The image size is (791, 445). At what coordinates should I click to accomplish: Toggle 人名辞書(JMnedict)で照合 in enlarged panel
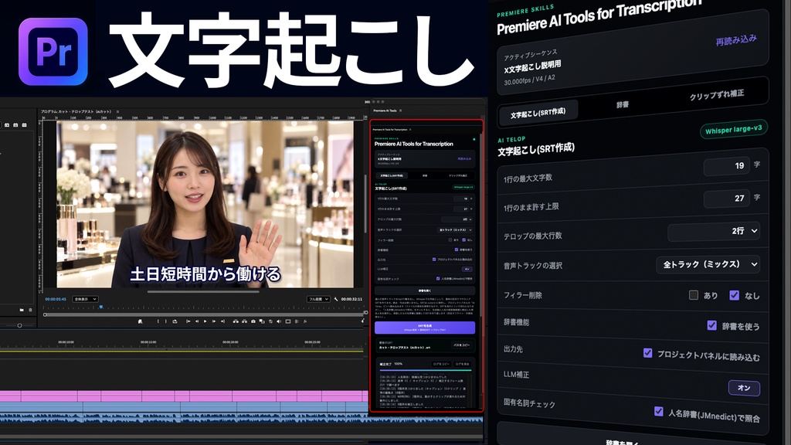(659, 412)
